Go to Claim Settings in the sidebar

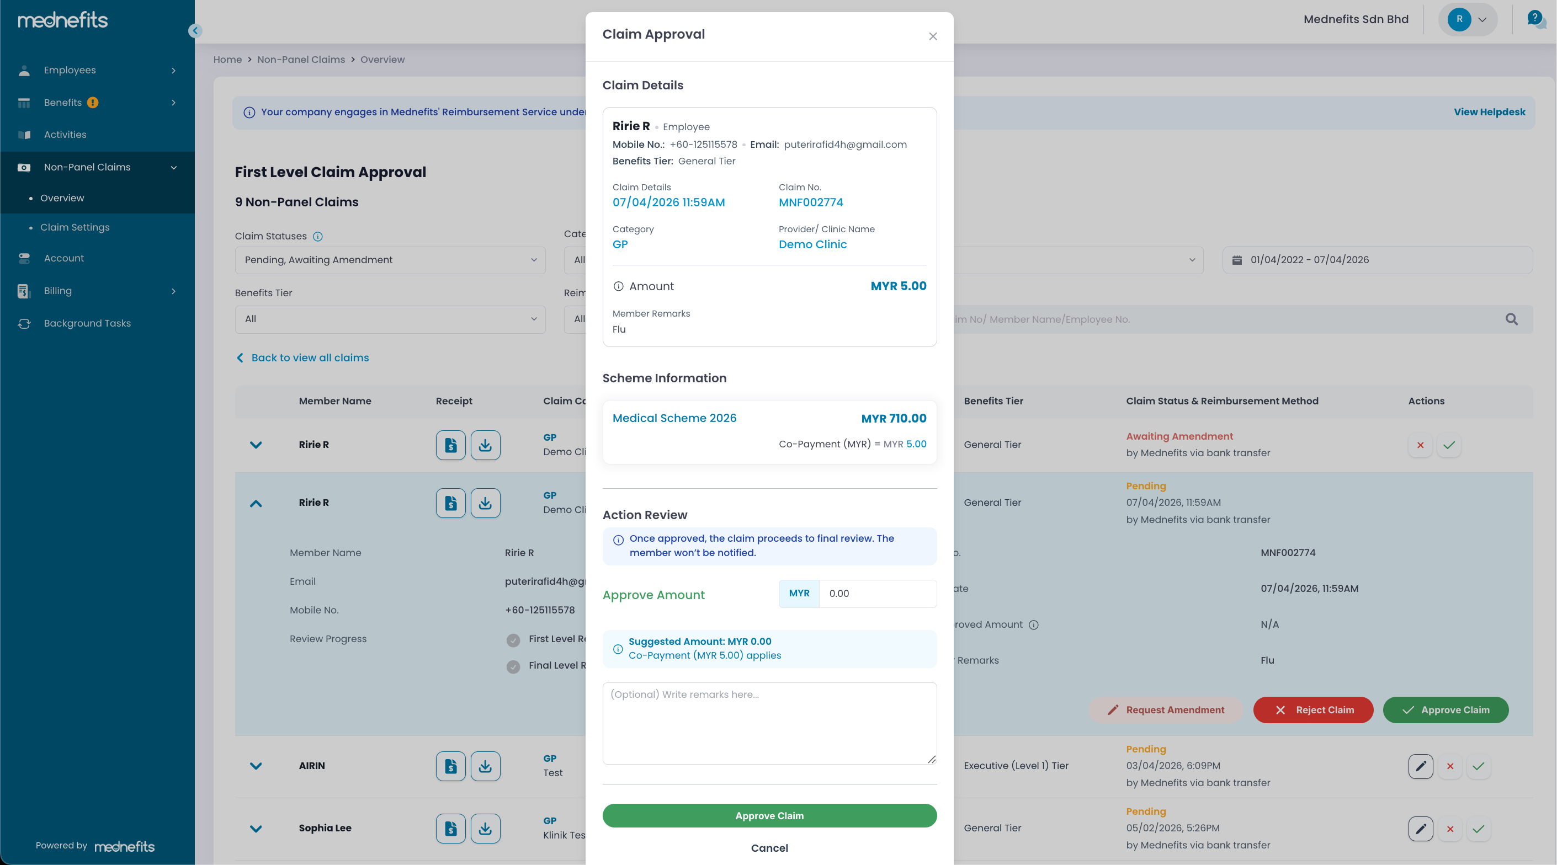coord(75,227)
